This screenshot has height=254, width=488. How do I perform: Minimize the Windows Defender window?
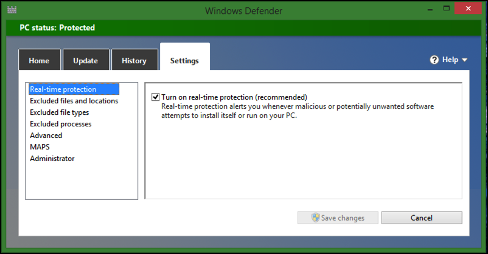pyautogui.click(x=430, y=10)
